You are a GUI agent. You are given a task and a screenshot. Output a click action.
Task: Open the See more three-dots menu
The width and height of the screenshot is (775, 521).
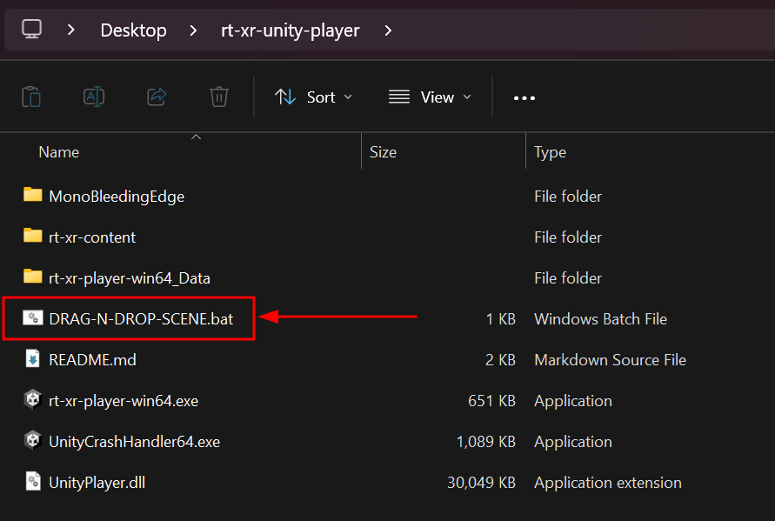click(524, 97)
